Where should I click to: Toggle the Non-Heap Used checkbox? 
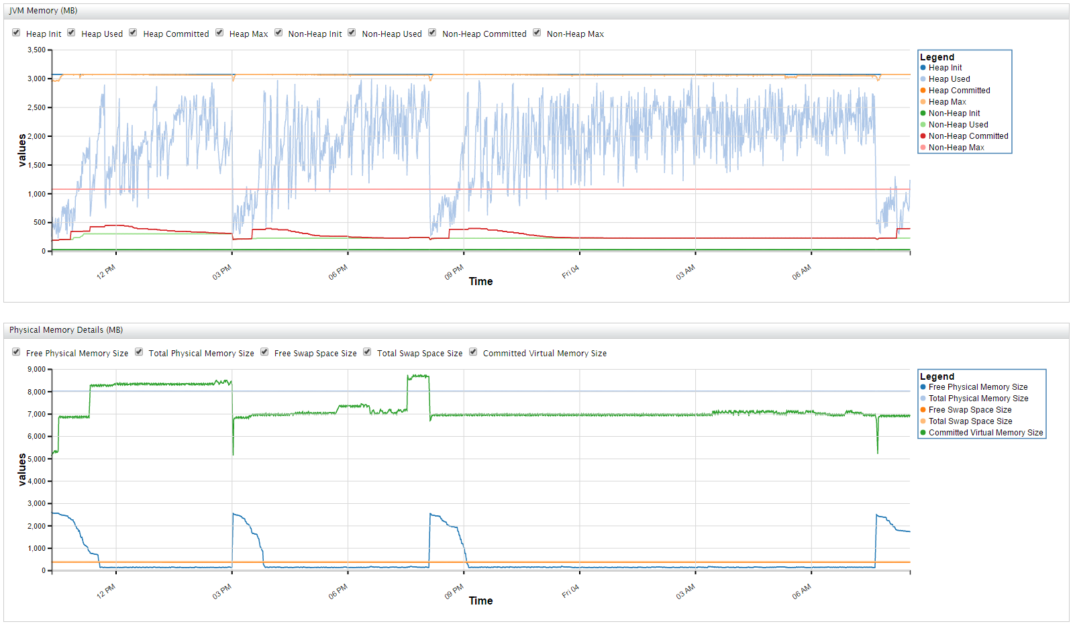(x=352, y=33)
